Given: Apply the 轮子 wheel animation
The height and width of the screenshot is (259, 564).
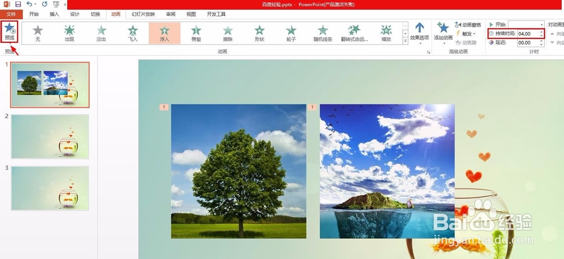Looking at the screenshot, I should coord(291,33).
